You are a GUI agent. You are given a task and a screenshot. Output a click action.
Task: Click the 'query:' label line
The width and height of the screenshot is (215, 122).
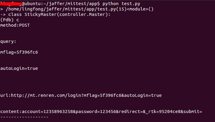8,41
